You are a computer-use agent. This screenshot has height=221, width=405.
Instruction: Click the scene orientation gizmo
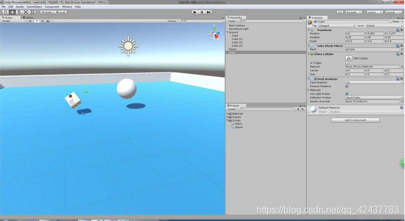pos(214,33)
